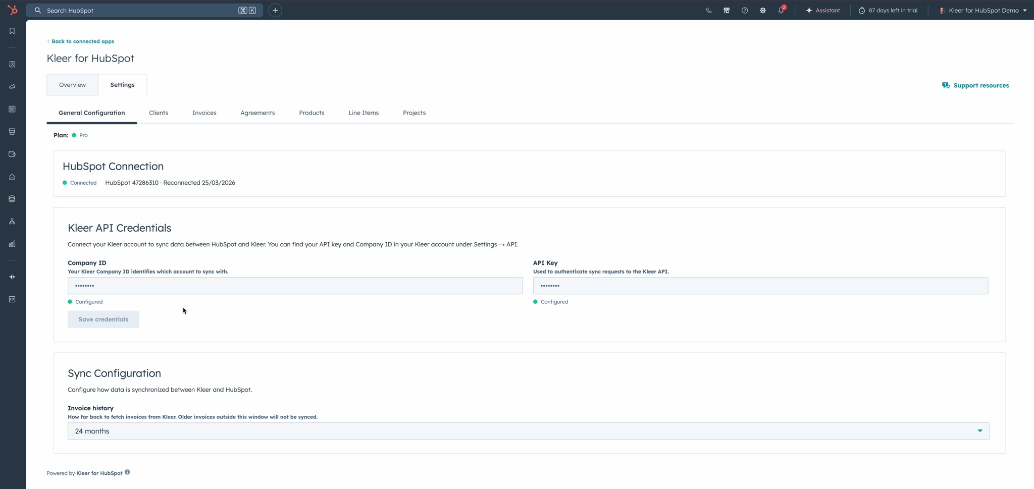Click the 87 days left in trial indicator
The image size is (1034, 489).
click(888, 10)
